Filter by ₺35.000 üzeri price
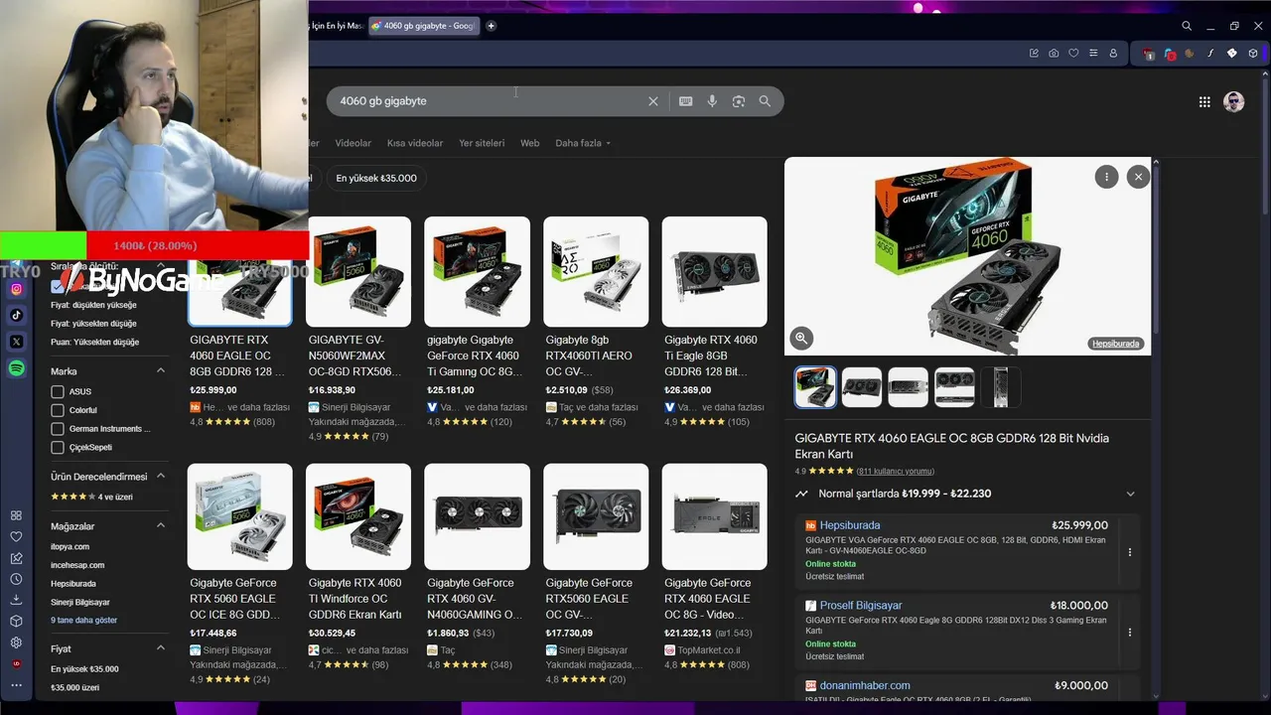The width and height of the screenshot is (1271, 715). coord(75,687)
